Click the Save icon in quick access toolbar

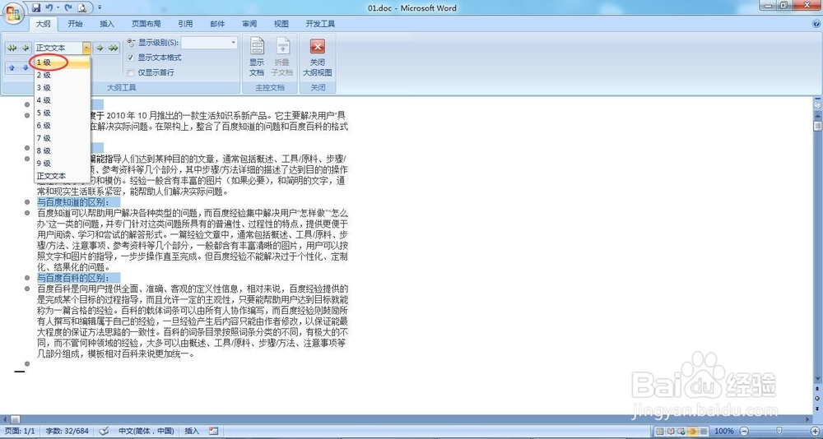pyautogui.click(x=36, y=7)
